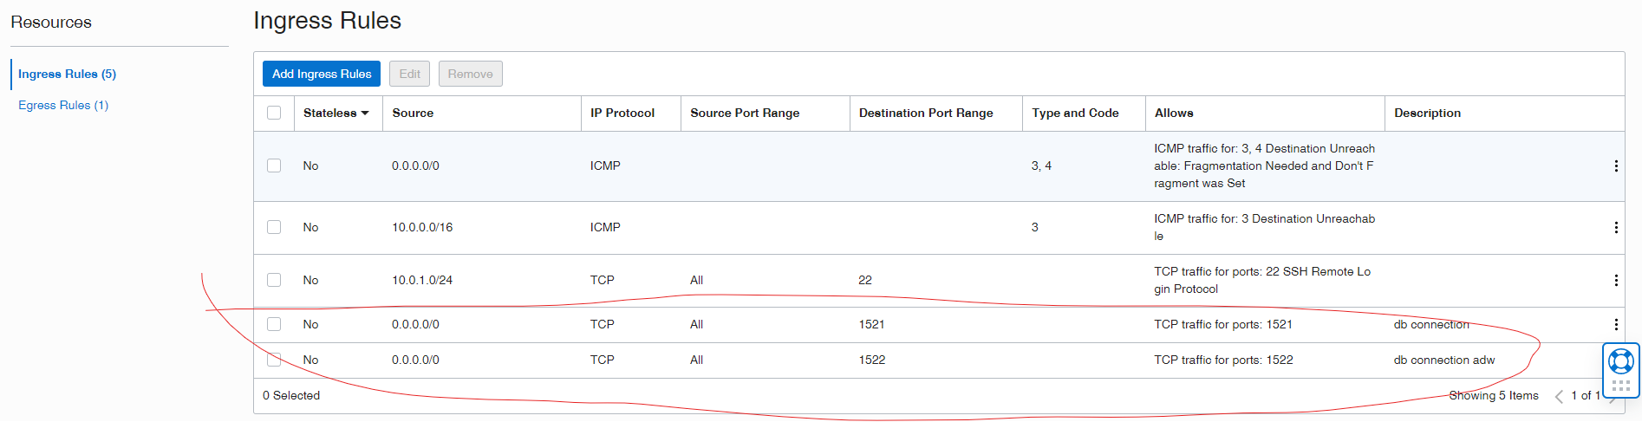Click the lifebuoy help icon
1642x422 pixels.
tap(1620, 360)
